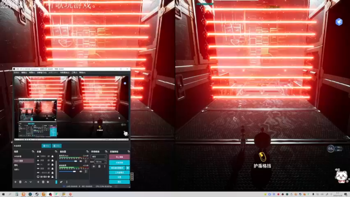Click the 滤镜 filters button above the docks
Screen dimensions: 350x197
point(57,146)
